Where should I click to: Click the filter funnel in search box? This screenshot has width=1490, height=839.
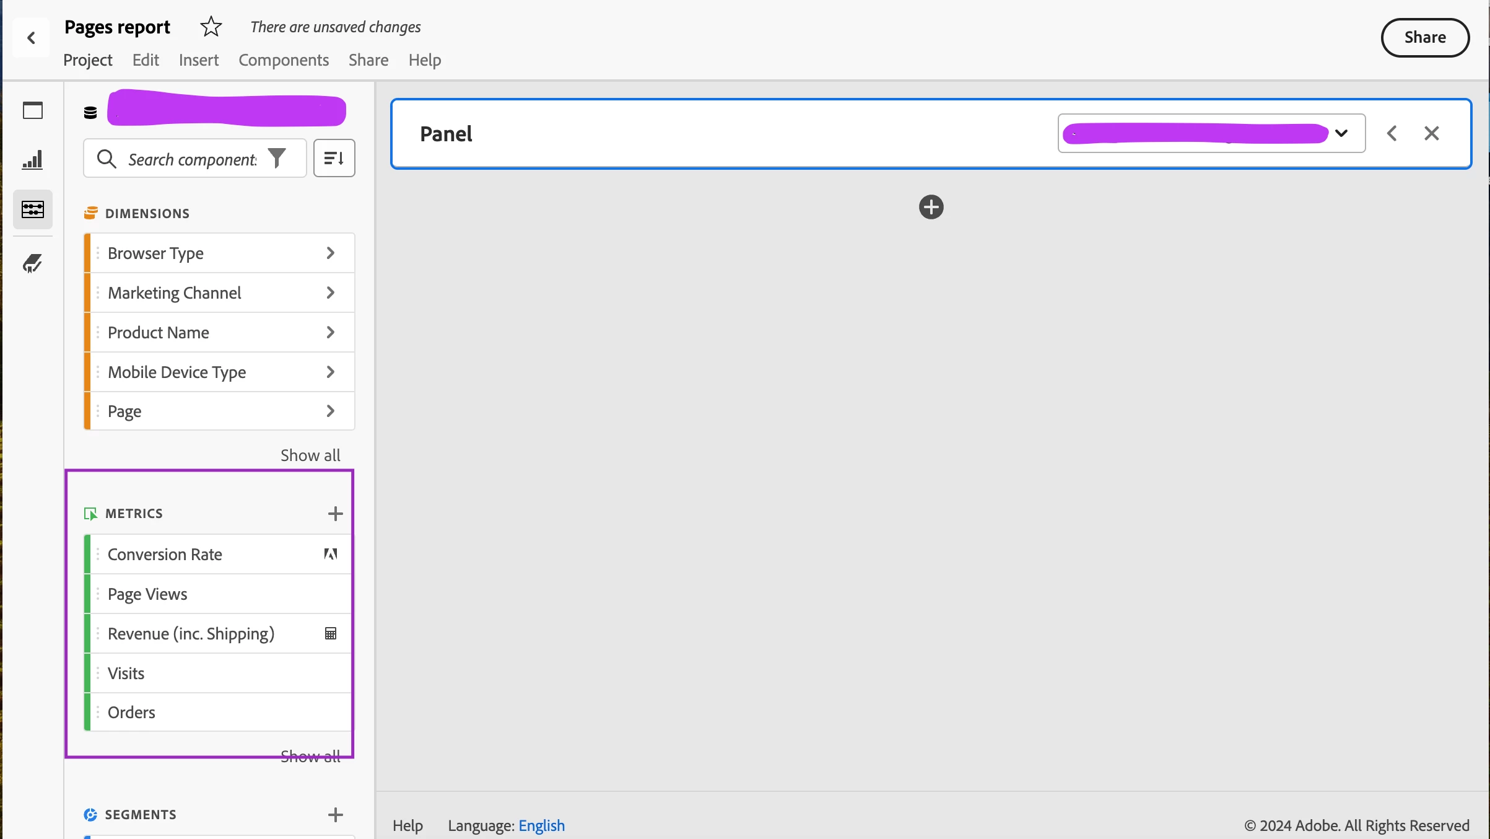click(x=277, y=159)
